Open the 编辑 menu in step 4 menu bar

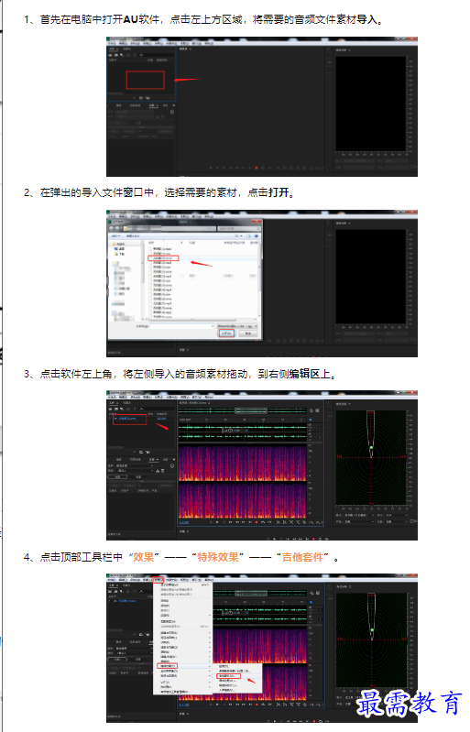pos(123,579)
